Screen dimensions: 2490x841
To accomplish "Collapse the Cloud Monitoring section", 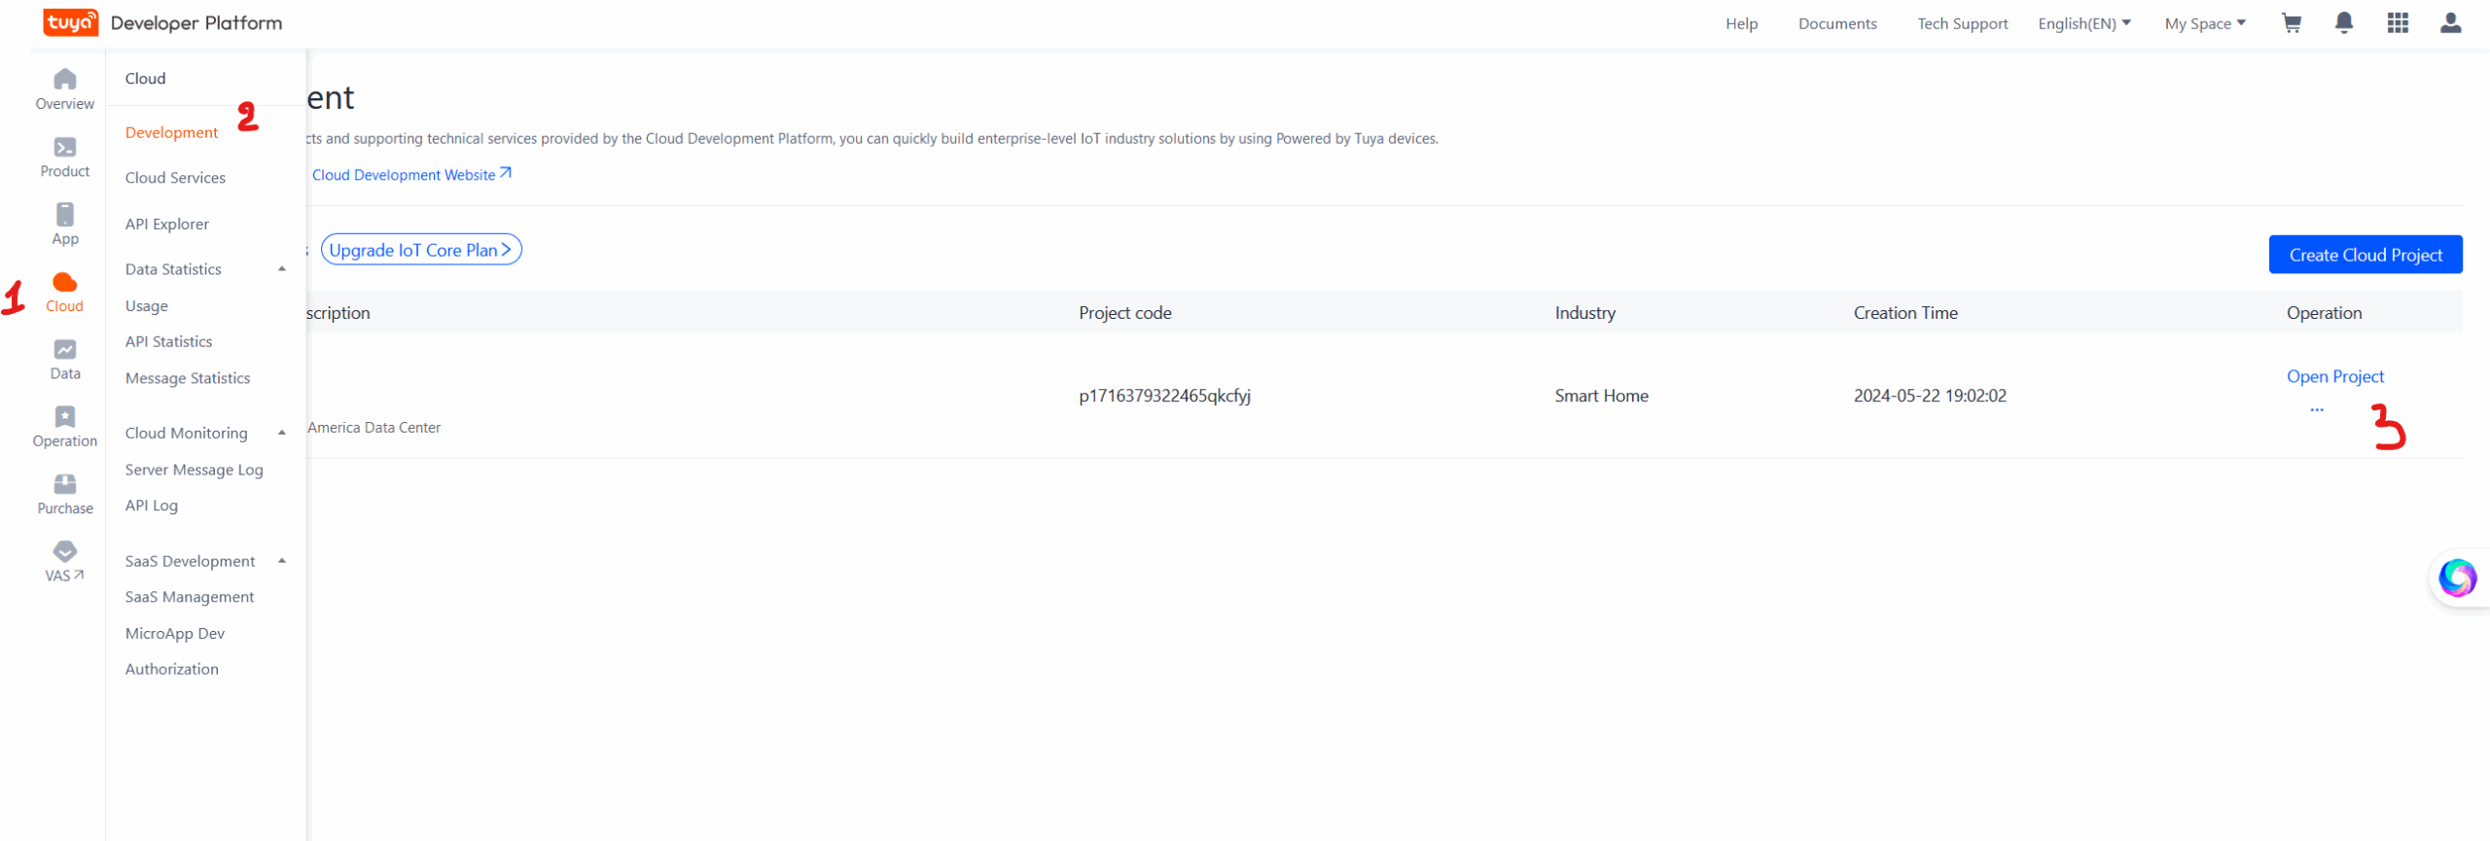I will click(282, 433).
